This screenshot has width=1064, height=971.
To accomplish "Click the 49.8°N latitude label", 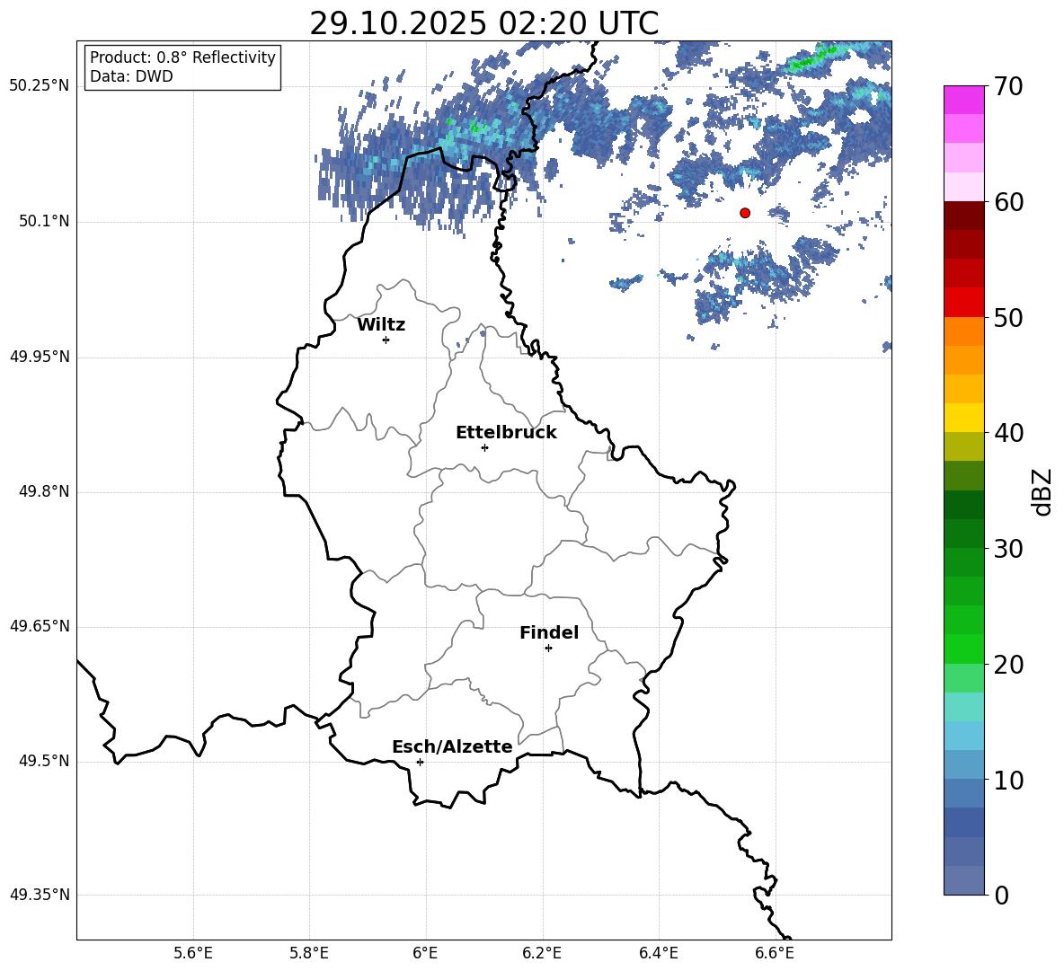I will (43, 491).
